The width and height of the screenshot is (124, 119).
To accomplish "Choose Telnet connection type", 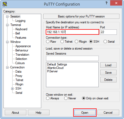I will 62,42.
